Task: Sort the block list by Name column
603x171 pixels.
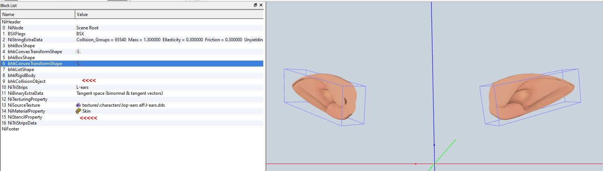Action: point(38,14)
